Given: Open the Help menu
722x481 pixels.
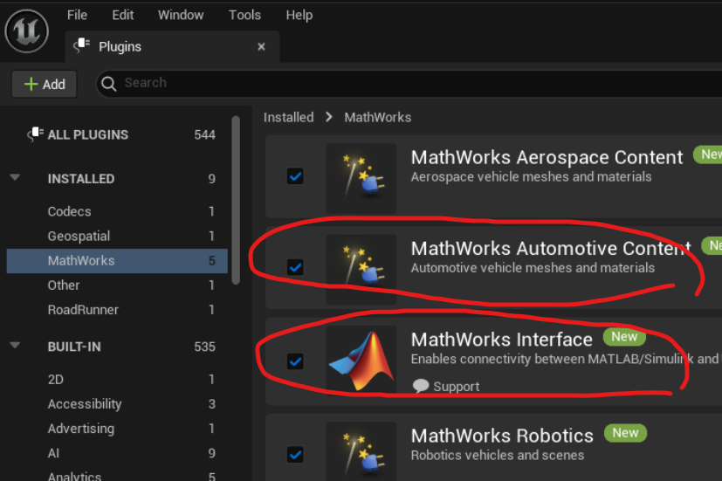Looking at the screenshot, I should click(299, 15).
